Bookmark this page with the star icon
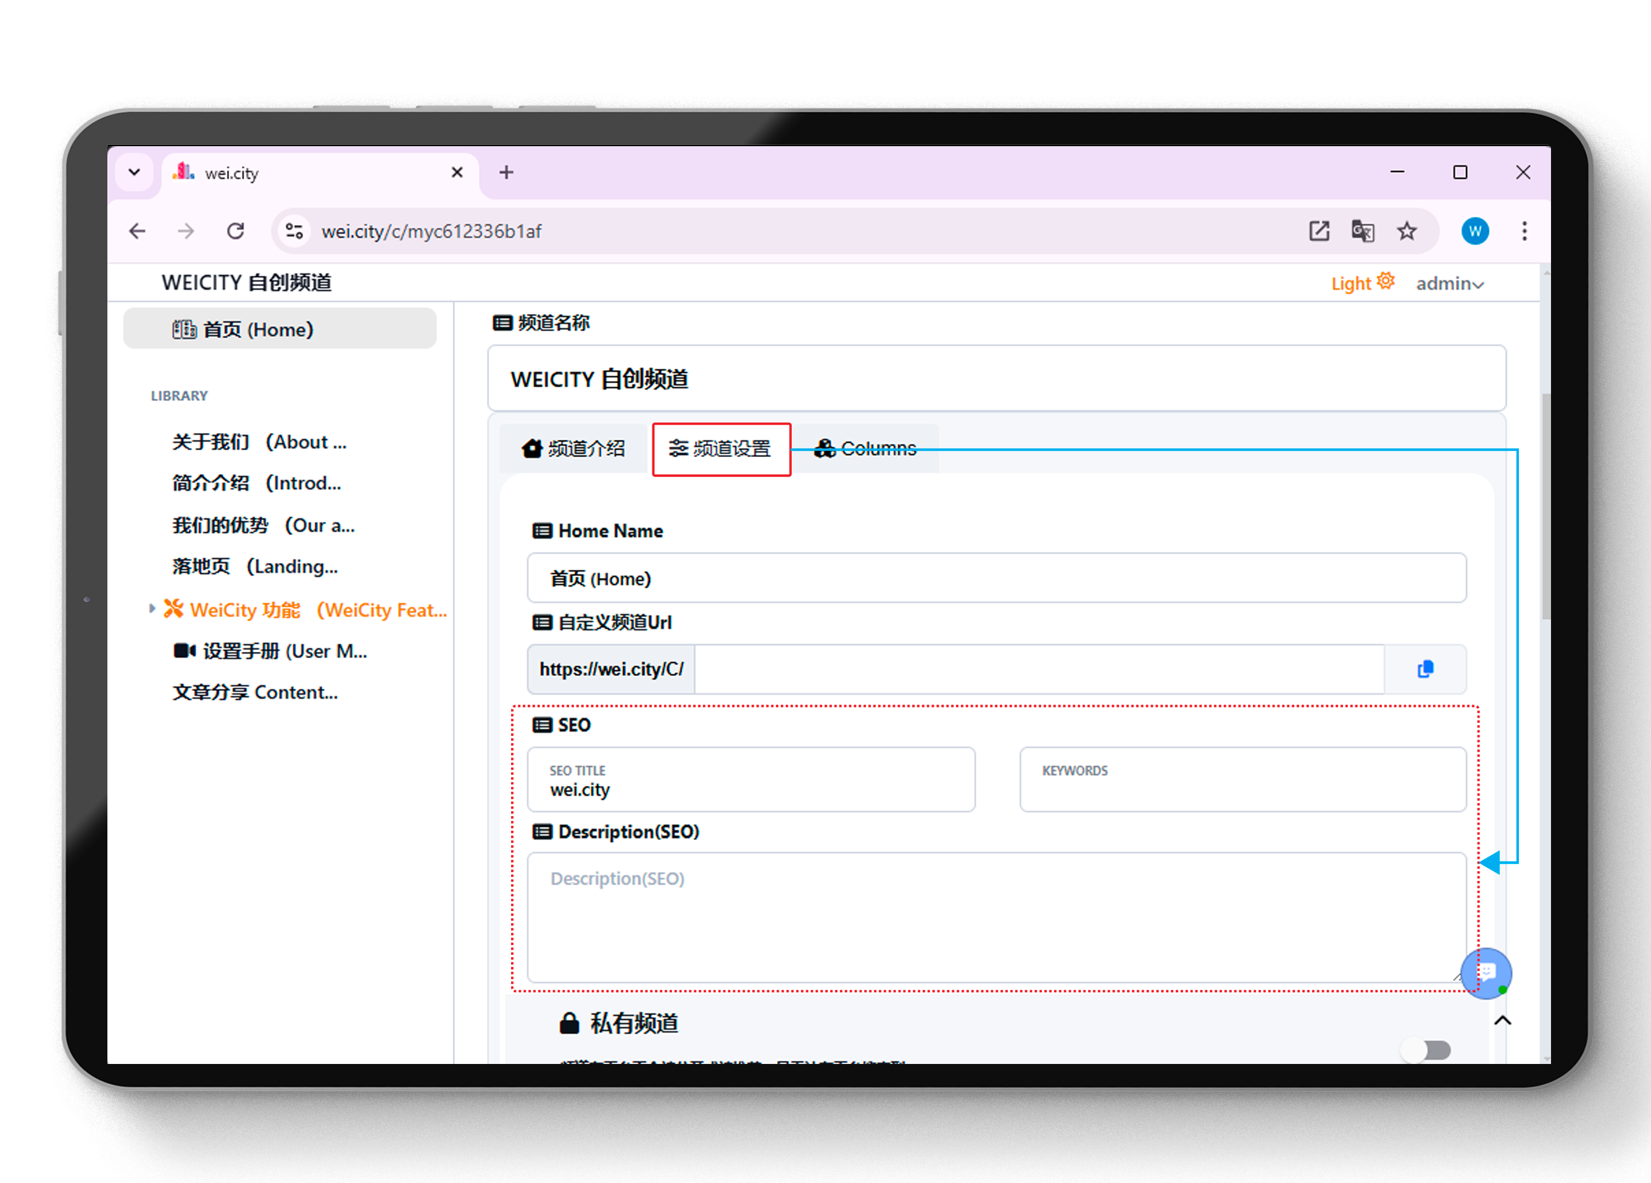The image size is (1651, 1183). (x=1407, y=231)
